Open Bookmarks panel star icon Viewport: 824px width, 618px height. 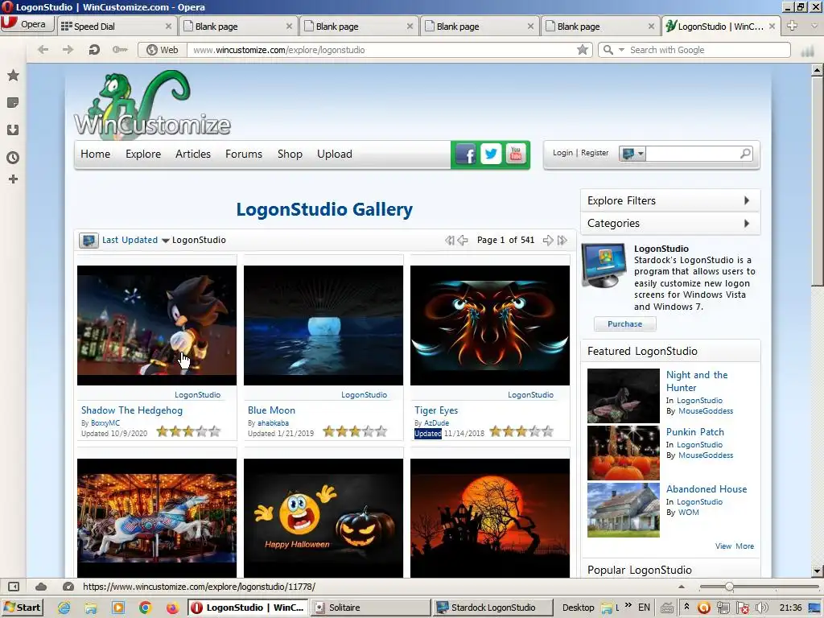tap(13, 75)
